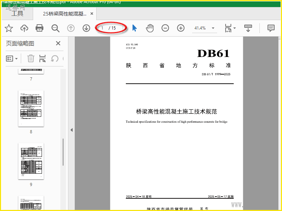
Task: Click the star bookmark icon in toolbar
Action: 8,28
